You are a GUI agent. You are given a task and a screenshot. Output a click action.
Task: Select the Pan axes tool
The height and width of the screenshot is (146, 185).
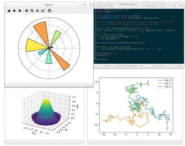pyautogui.click(x=27, y=11)
